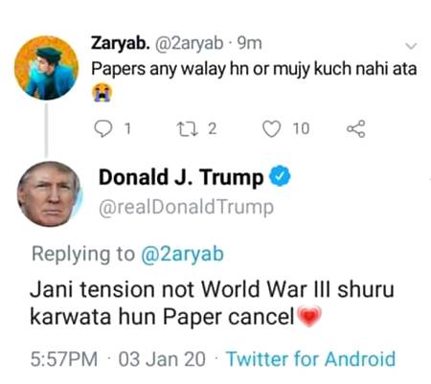
Task: Retweet Zaryab's tweet via the arrows icon
Action: [x=188, y=129]
